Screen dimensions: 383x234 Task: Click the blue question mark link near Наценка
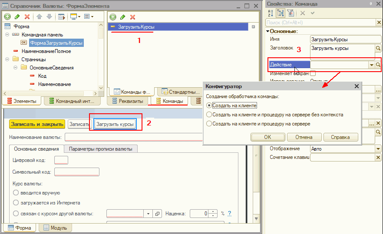(x=229, y=213)
